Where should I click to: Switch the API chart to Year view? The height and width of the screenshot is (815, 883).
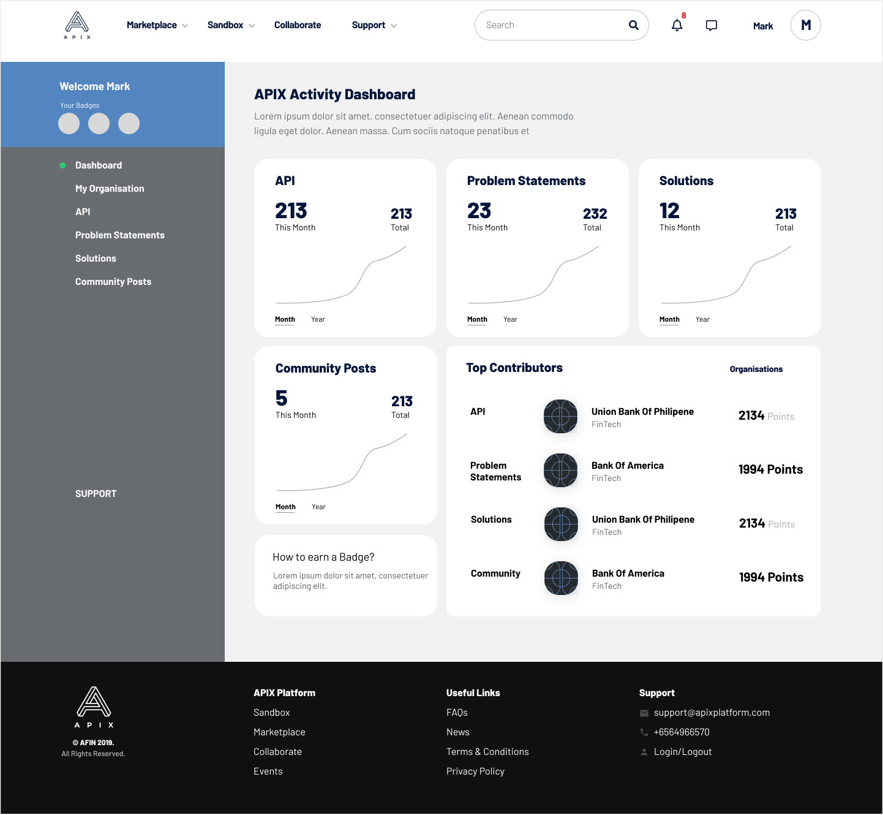pos(318,319)
